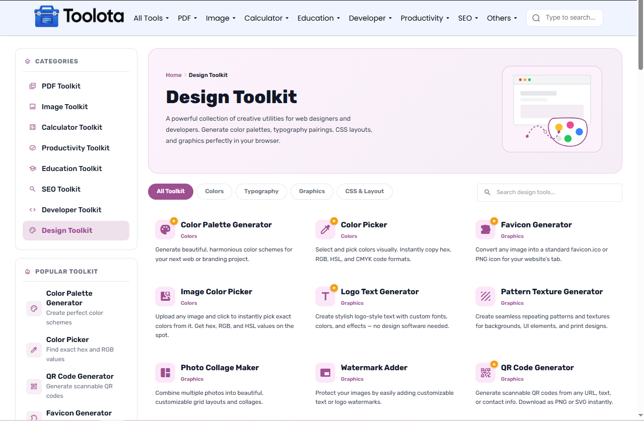Viewport: 644px width, 421px height.
Task: Expand the SEO navigation dropdown
Action: [x=468, y=18]
